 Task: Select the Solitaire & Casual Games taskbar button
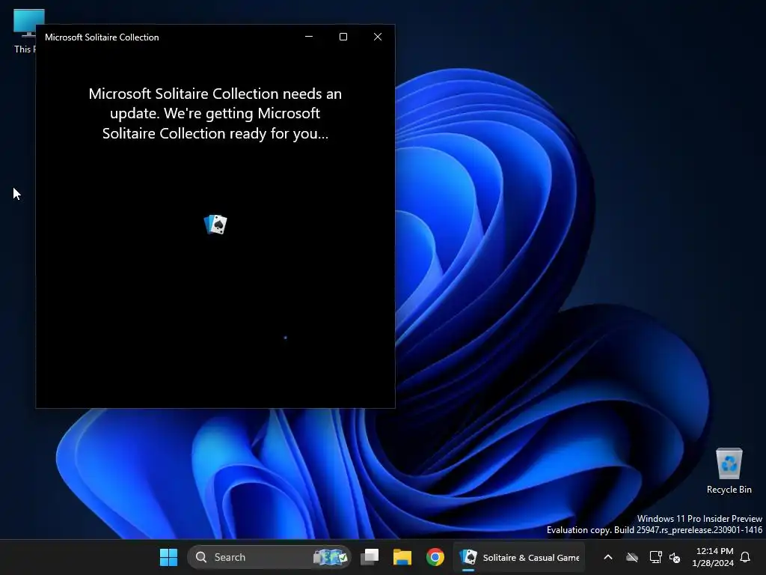click(519, 557)
